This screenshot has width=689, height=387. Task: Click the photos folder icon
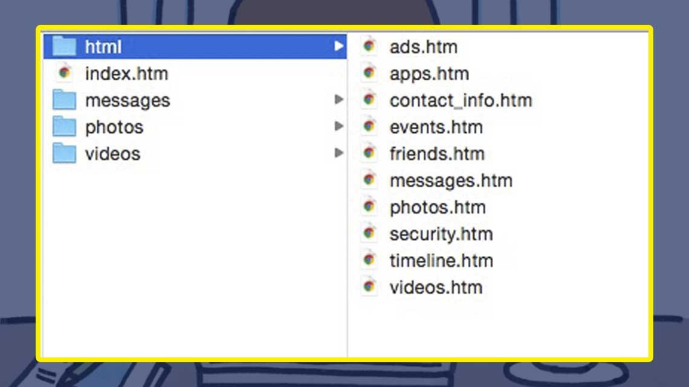tap(64, 127)
